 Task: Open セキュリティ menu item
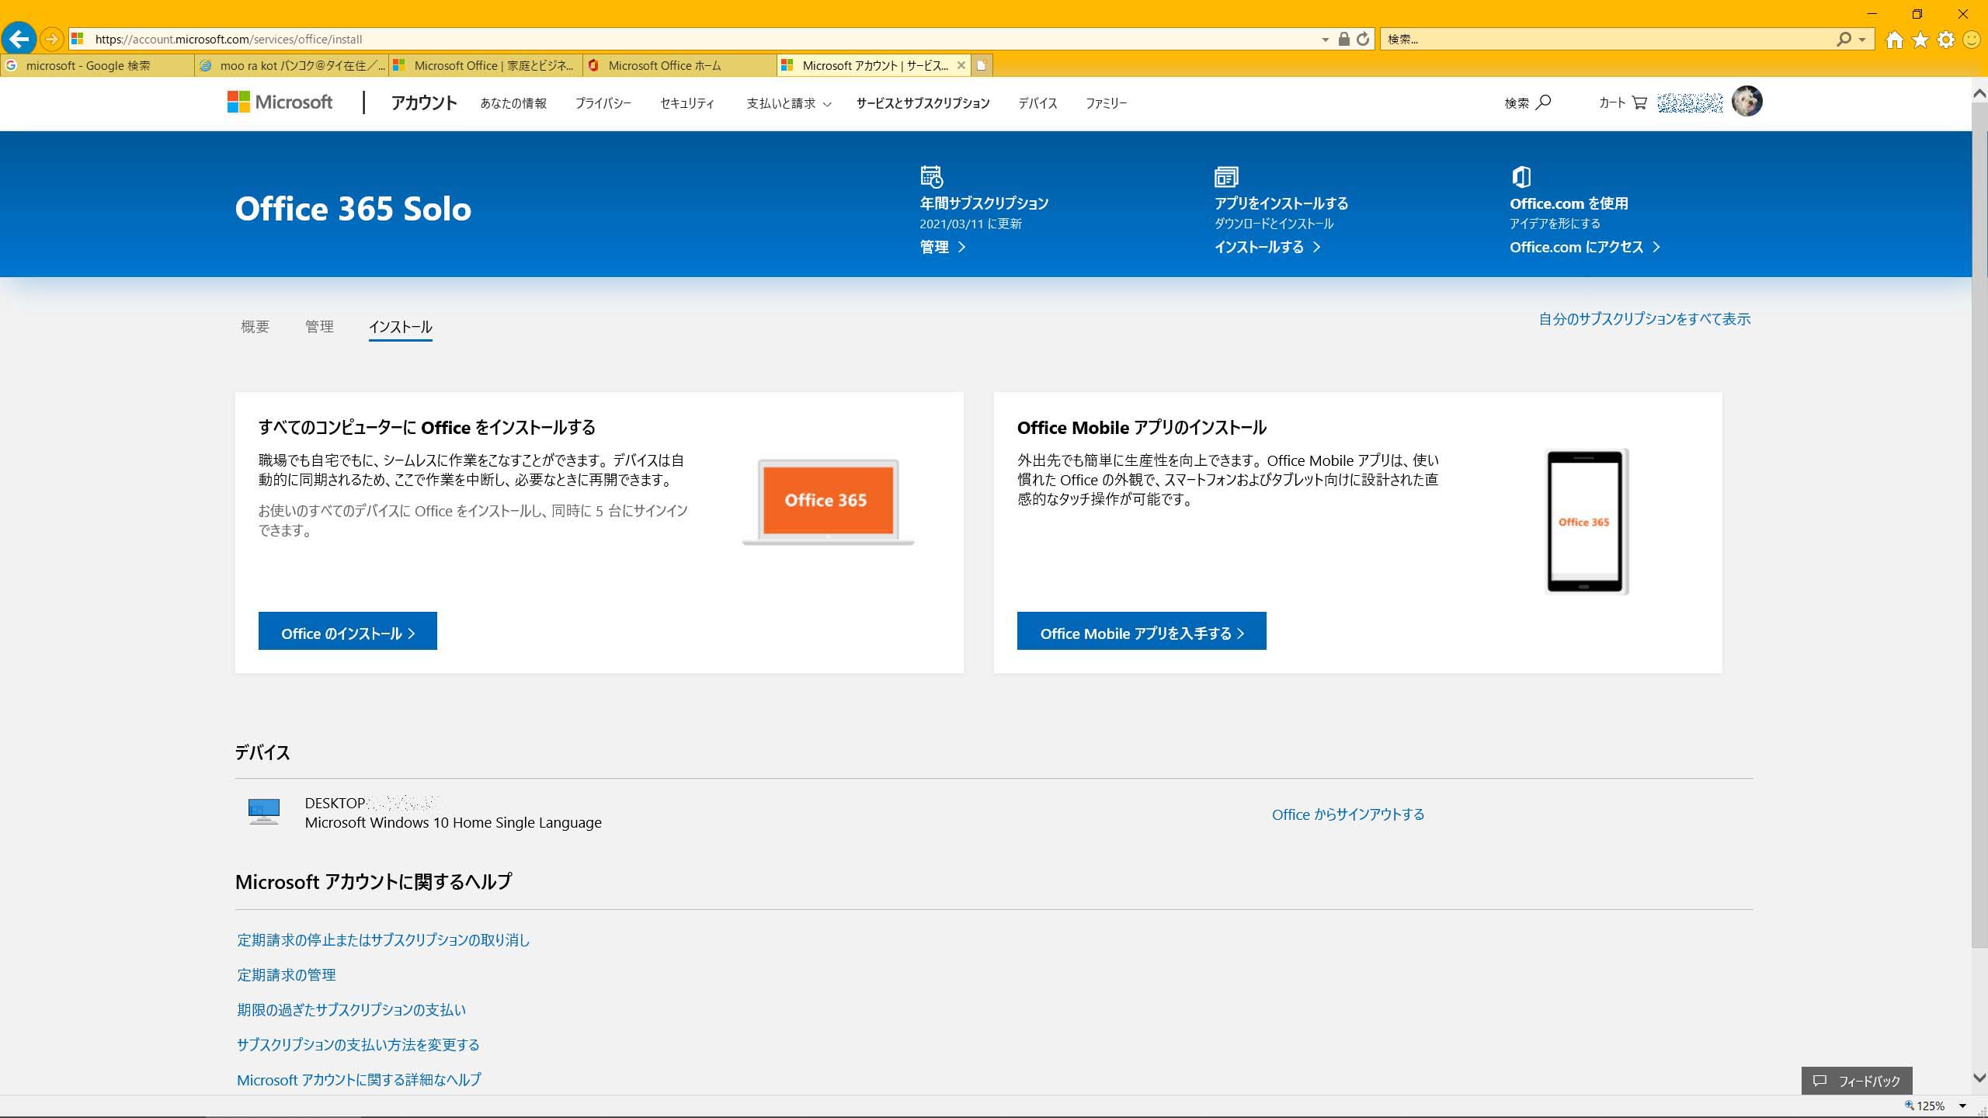click(687, 103)
